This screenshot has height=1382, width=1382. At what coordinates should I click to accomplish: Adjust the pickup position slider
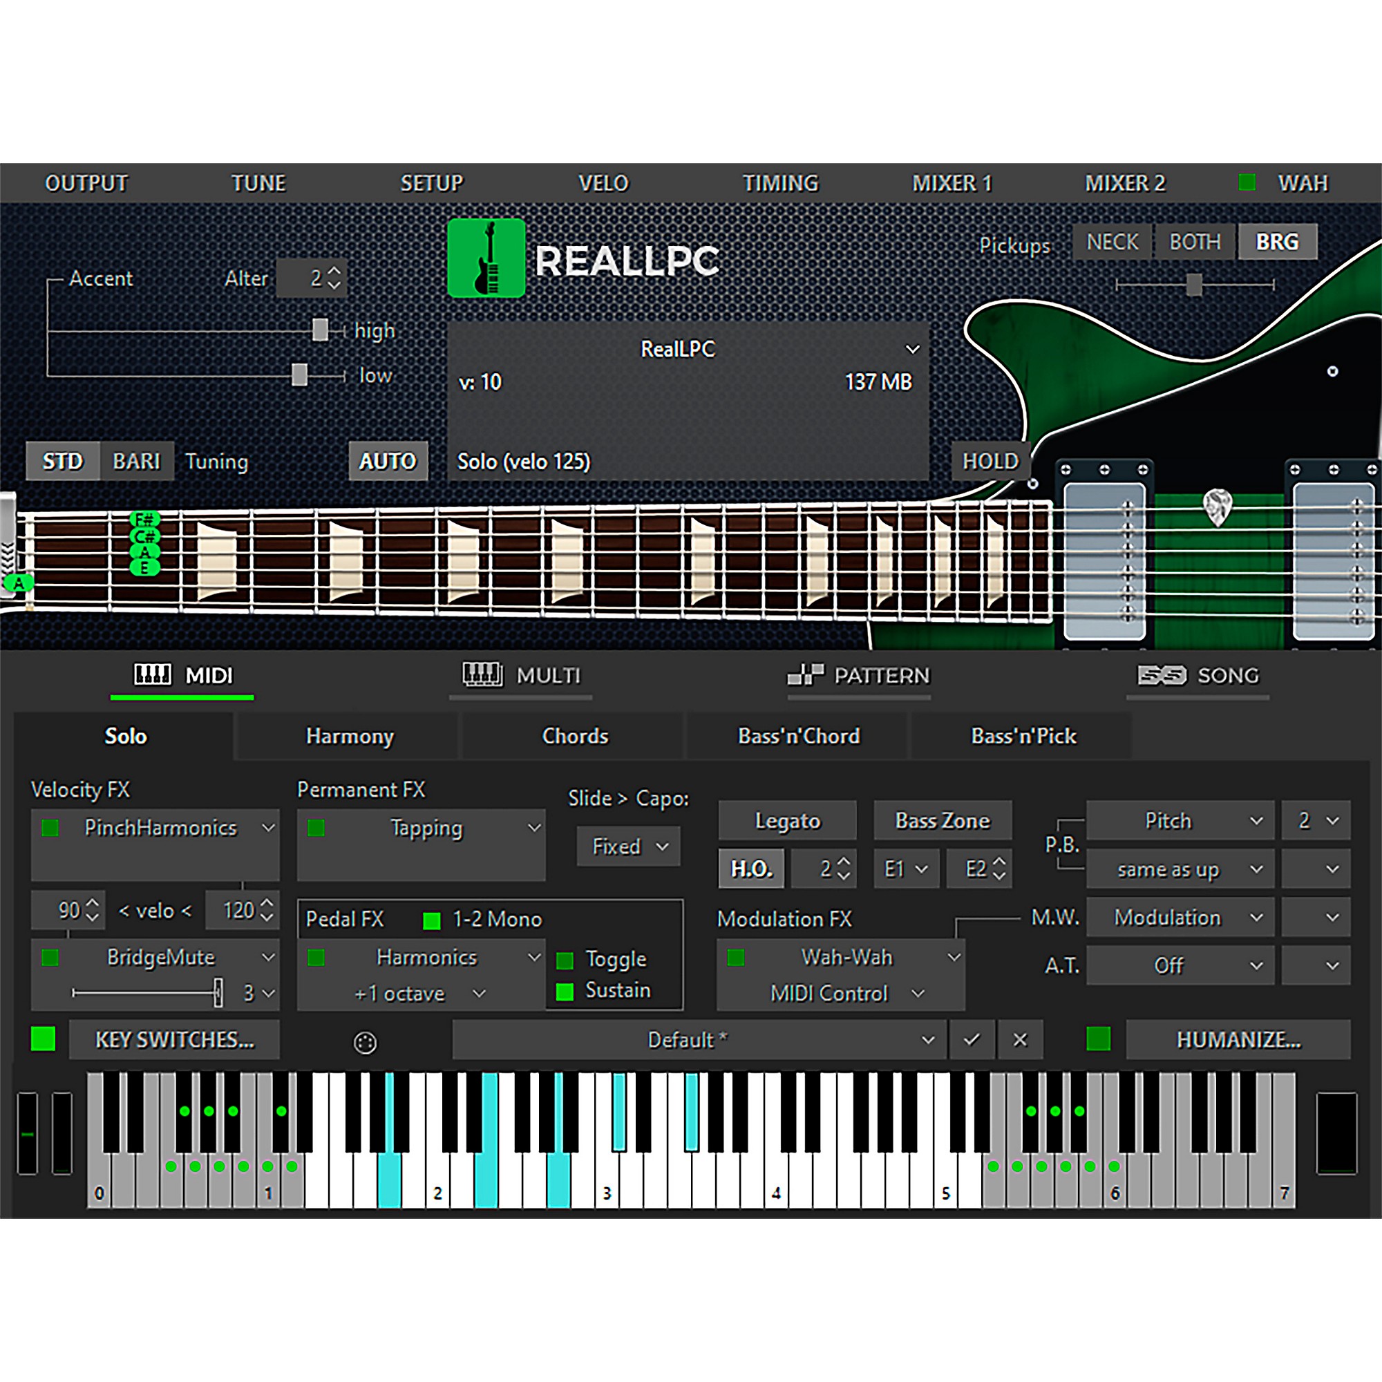point(1193,285)
